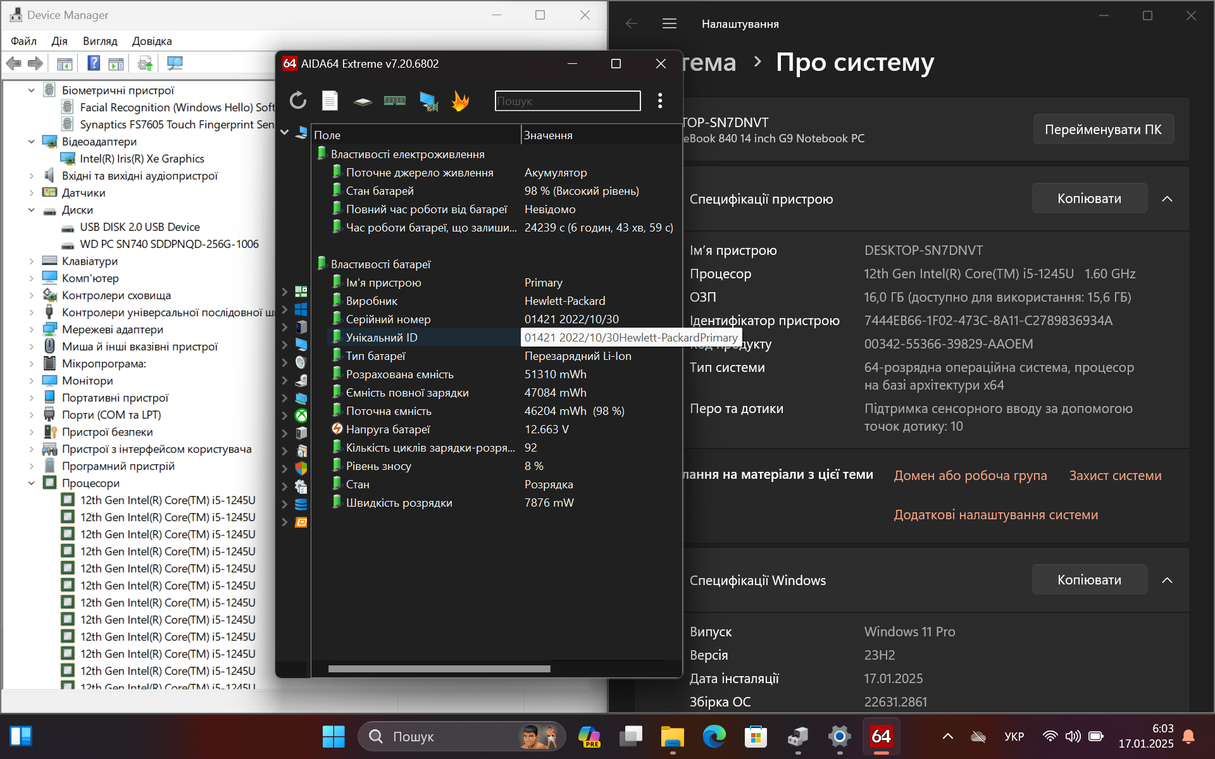
Task: Open Додаткові налаштування системи link
Action: (x=995, y=515)
